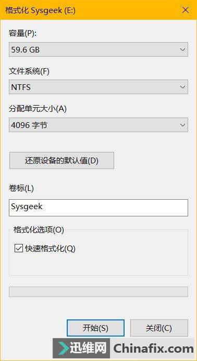Click the 关闭(C) close button

(x=159, y=328)
